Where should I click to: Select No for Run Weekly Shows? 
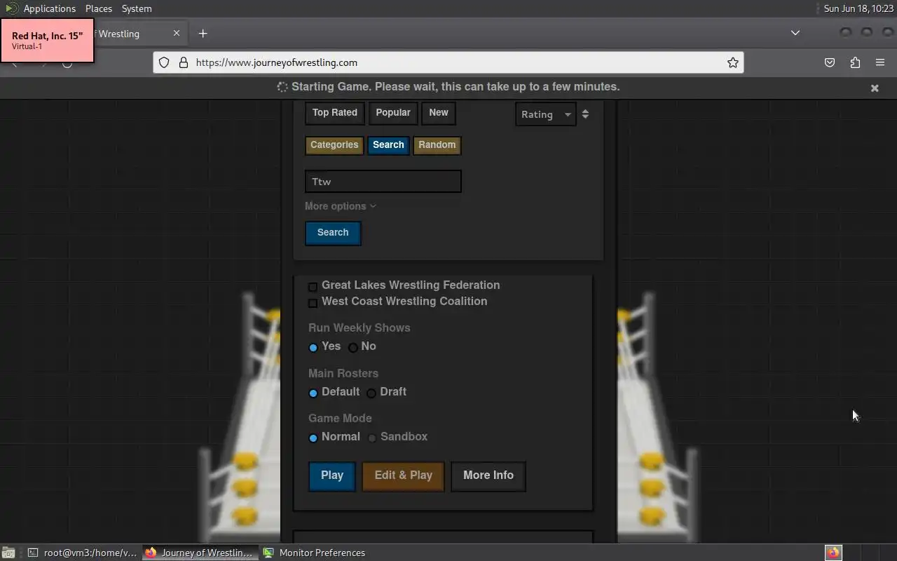click(353, 348)
